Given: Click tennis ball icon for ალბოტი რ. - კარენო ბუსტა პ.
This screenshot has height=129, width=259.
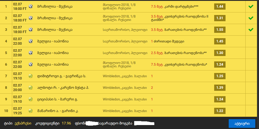Looking at the screenshot, I should [x=31, y=88].
